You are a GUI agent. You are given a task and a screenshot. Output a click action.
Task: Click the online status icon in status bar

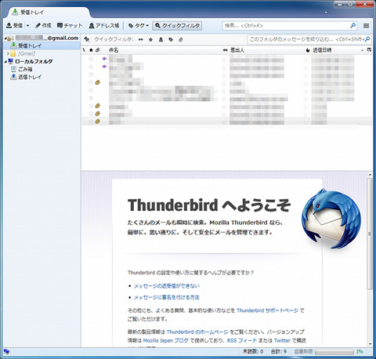coord(7,352)
